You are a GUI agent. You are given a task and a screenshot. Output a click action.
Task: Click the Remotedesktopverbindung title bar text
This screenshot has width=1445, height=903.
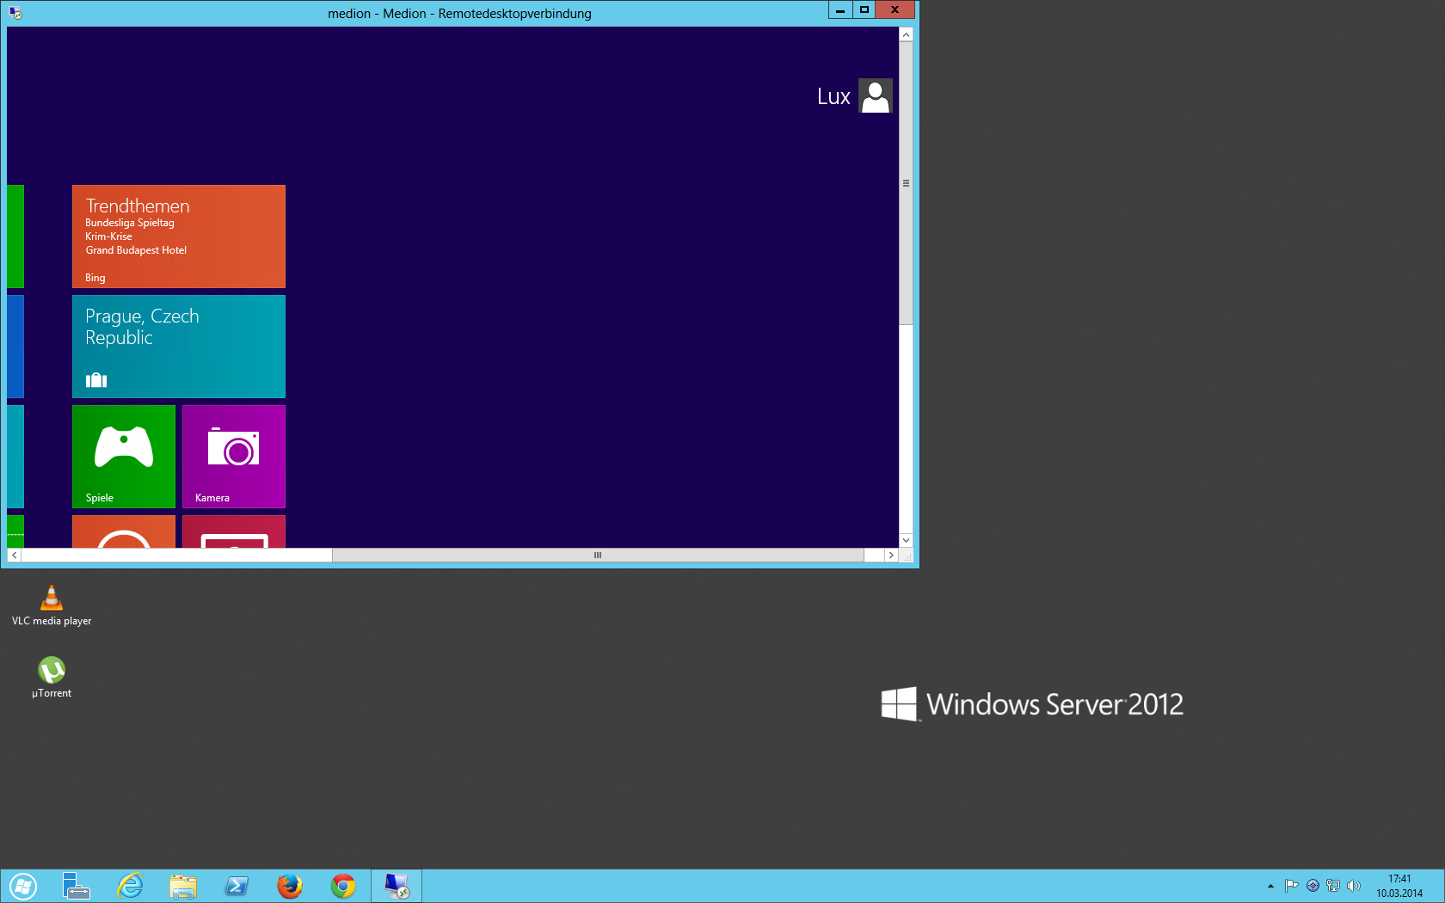coord(459,14)
